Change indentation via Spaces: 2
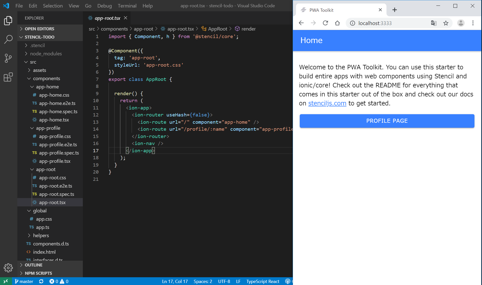Viewport: 482px width, 285px height. tap(203, 281)
